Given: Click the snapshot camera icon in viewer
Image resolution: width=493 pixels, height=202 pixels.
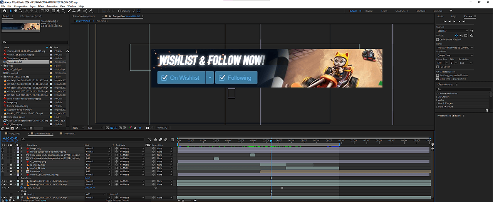Looking at the screenshot, I should [x=148, y=128].
